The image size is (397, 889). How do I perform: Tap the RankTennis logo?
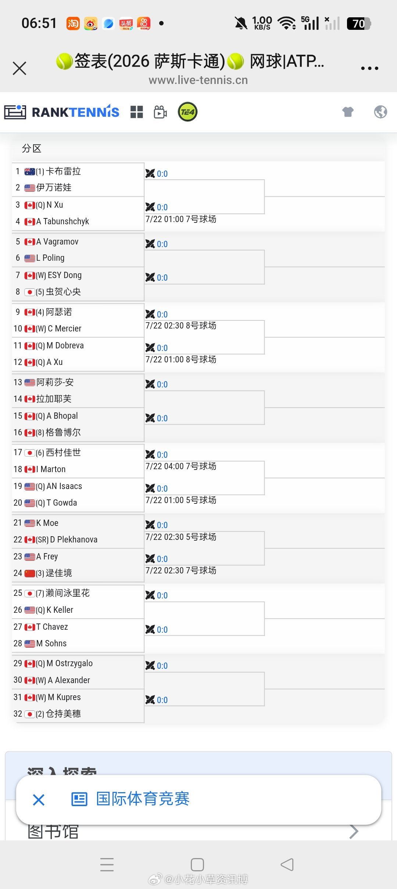pos(62,112)
